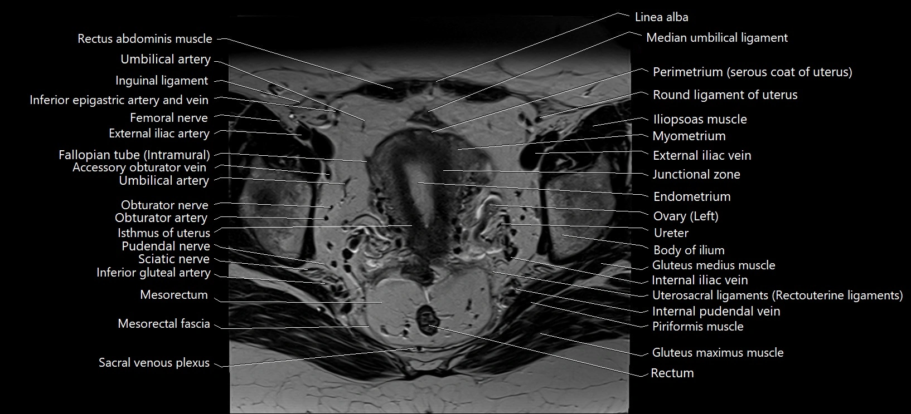
Task: Click the 'Endometrium' label
Action: [692, 197]
